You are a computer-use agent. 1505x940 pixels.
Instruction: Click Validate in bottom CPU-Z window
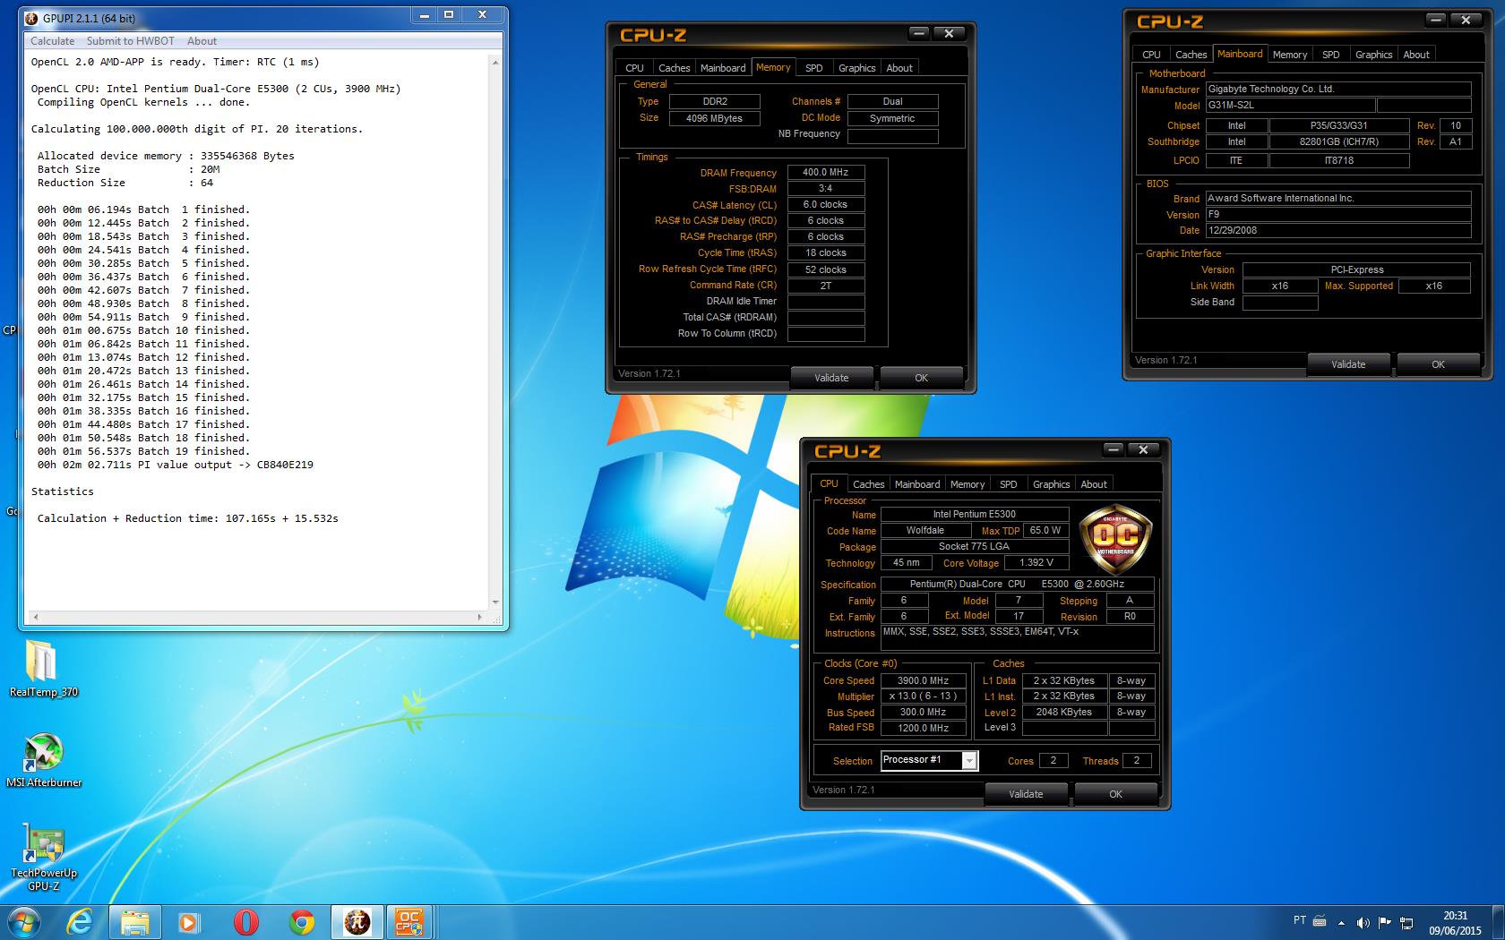1026,794
